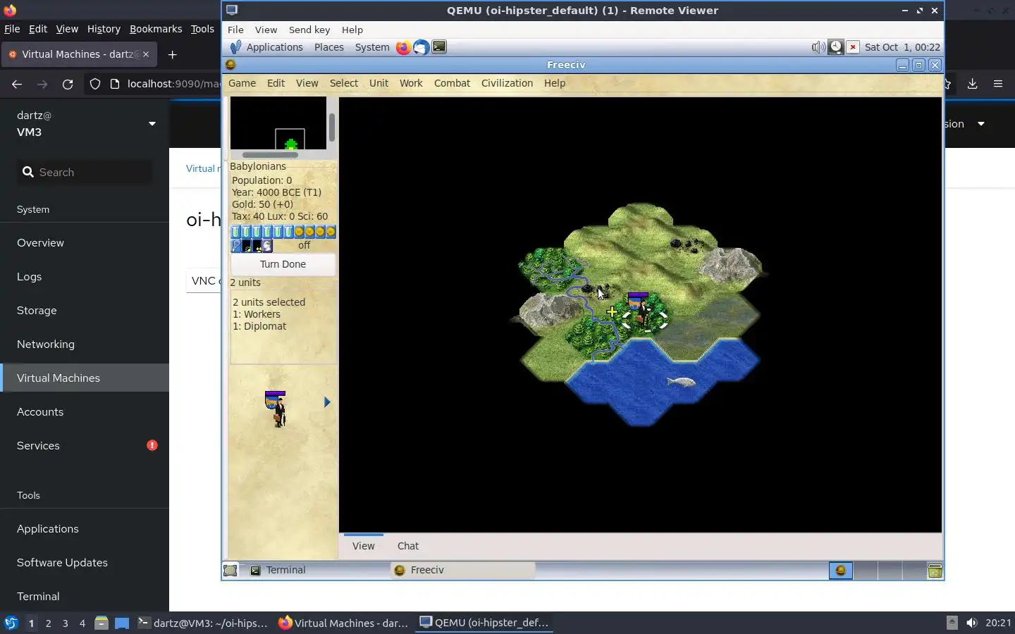The width and height of the screenshot is (1015, 634).
Task: Click the fish resource on the ocean tile
Action: (681, 382)
